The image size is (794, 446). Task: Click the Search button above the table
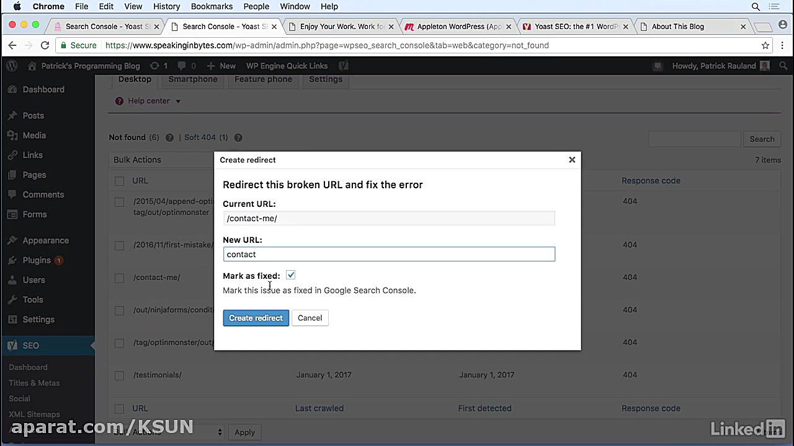point(762,139)
